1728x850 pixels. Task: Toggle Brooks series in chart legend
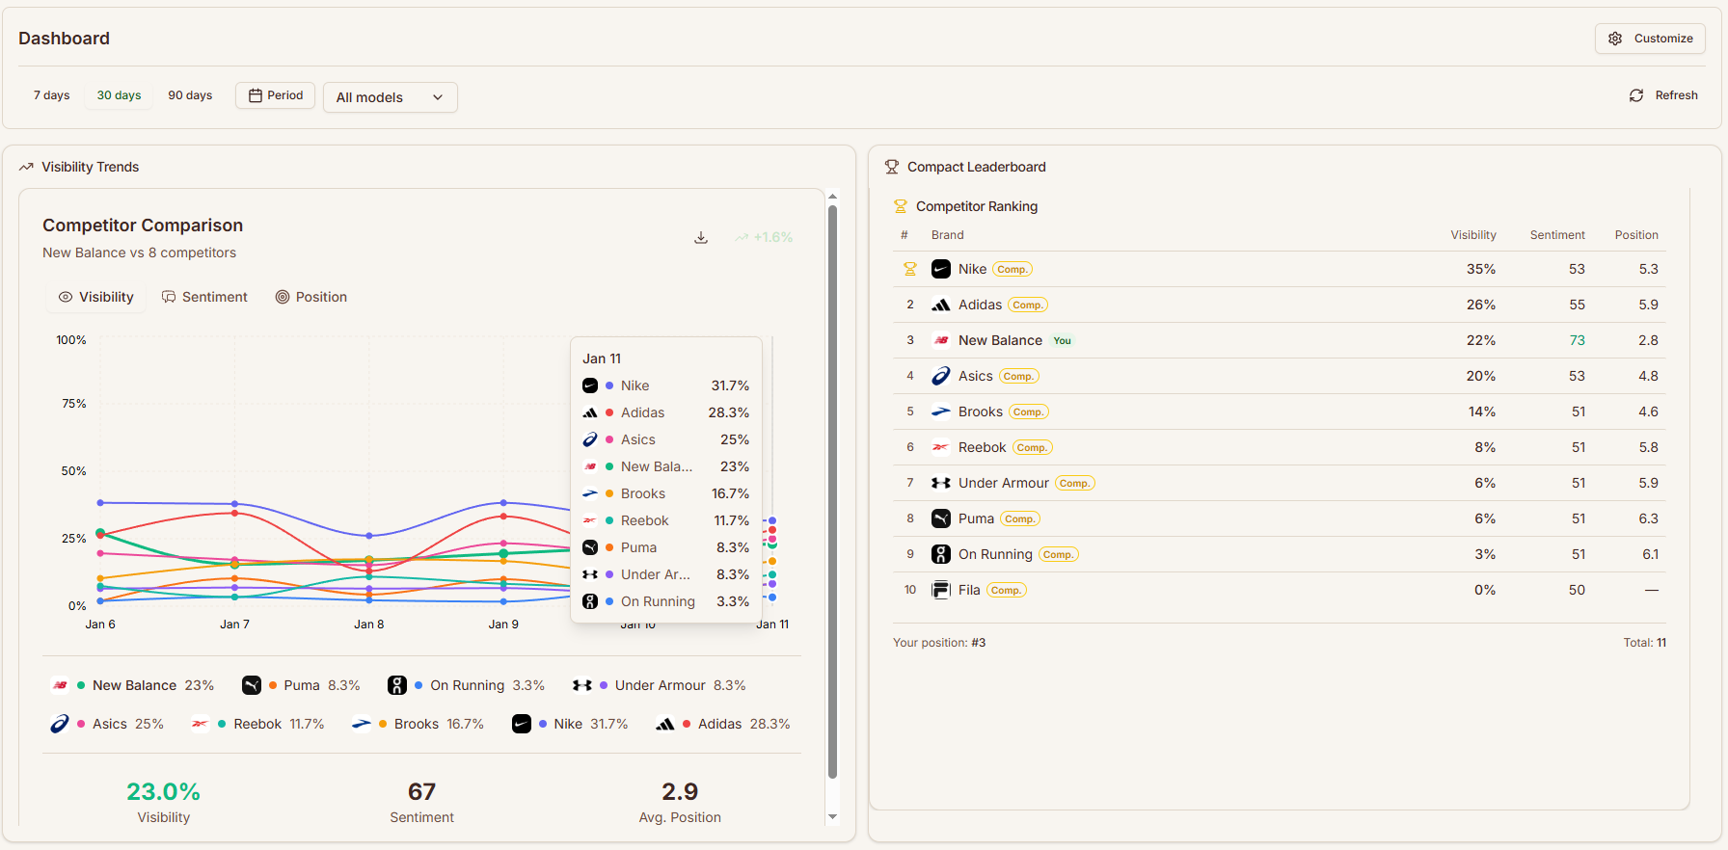pos(418,724)
